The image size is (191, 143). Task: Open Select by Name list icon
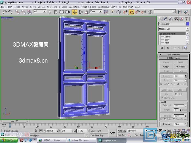point(55,12)
